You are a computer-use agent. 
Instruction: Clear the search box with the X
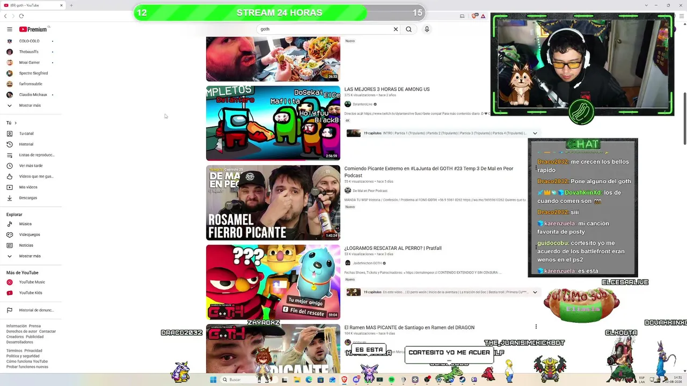tap(396, 29)
